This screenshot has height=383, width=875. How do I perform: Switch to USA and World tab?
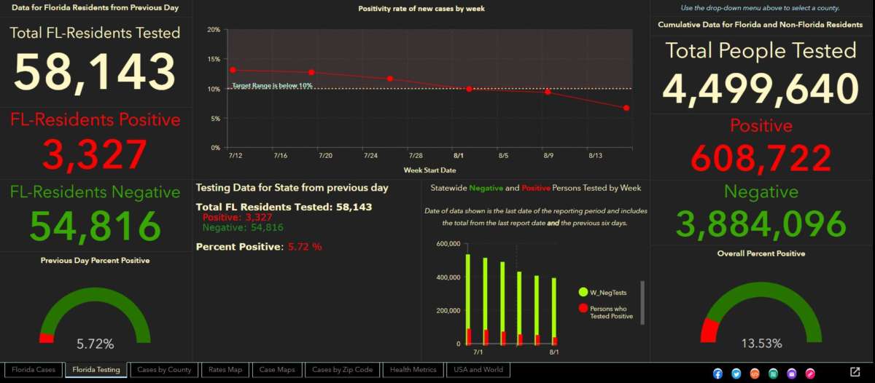coord(478,370)
